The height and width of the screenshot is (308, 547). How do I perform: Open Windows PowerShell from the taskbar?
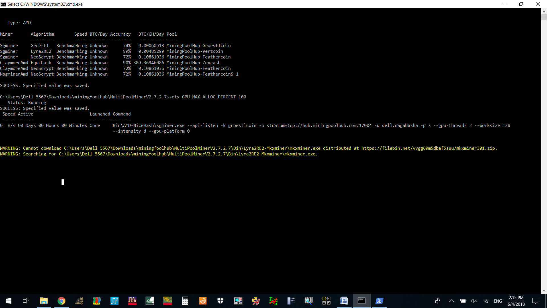point(379,301)
